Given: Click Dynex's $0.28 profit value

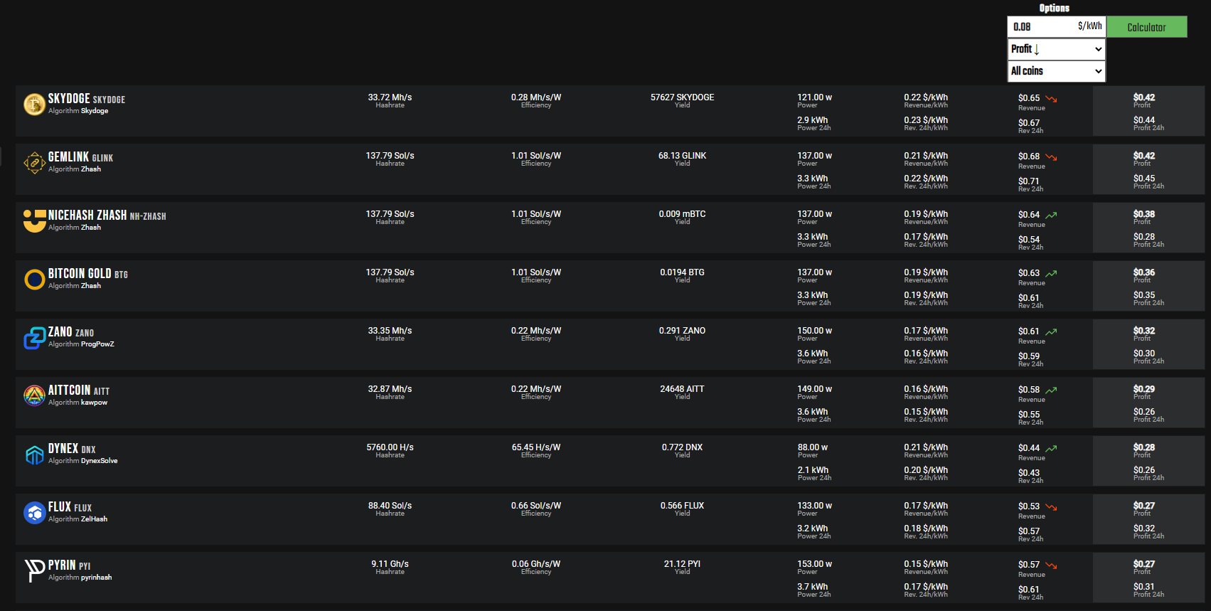Looking at the screenshot, I should [x=1144, y=447].
